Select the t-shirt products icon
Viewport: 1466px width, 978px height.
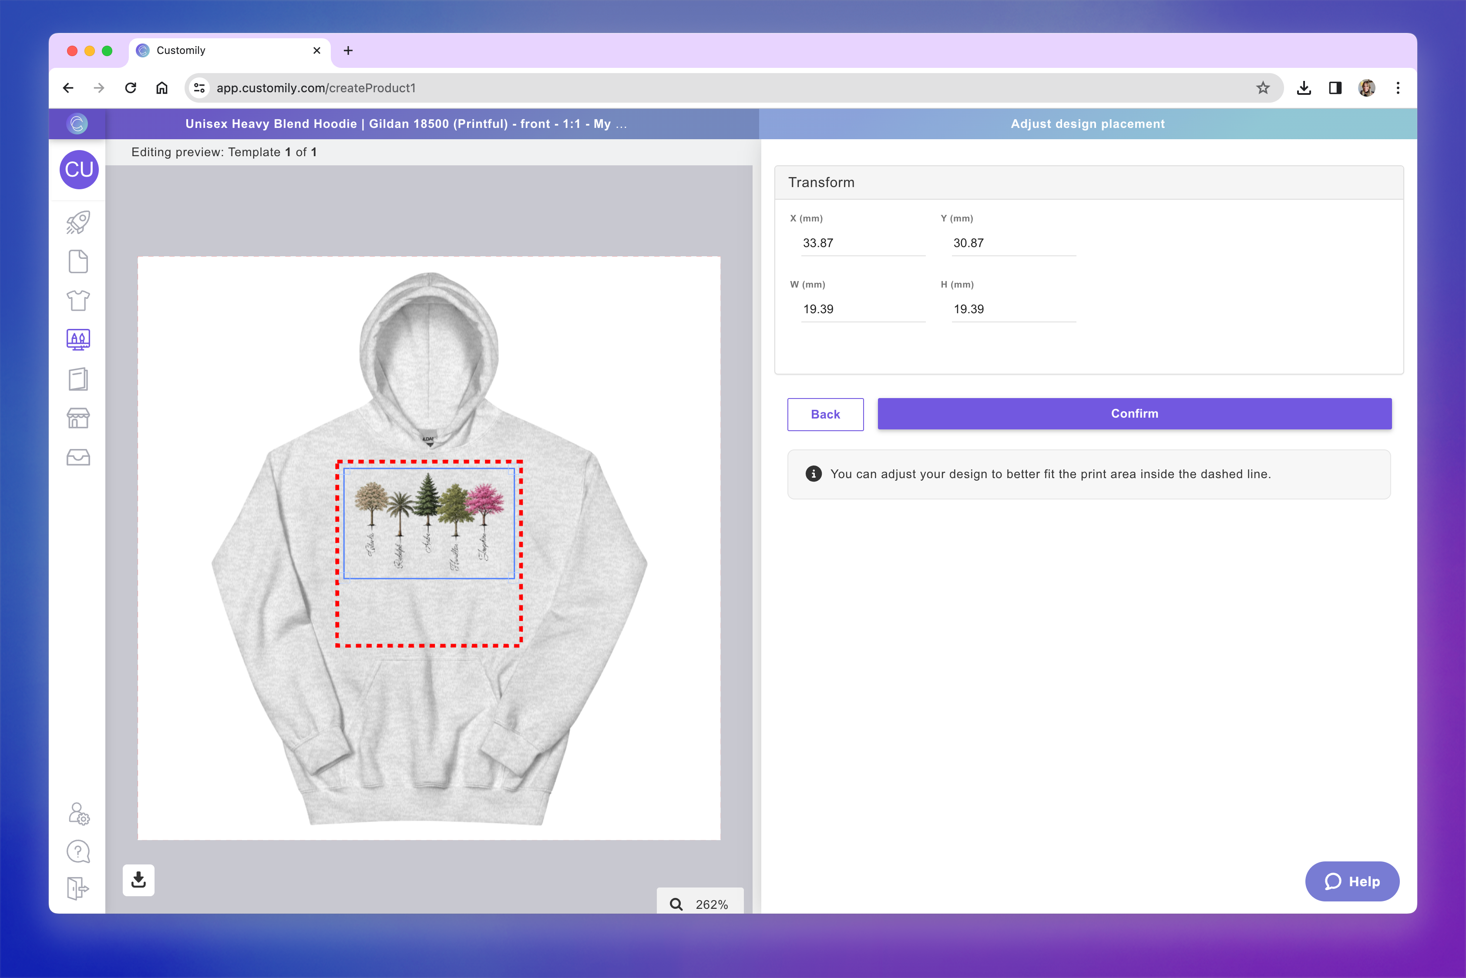coord(78,301)
